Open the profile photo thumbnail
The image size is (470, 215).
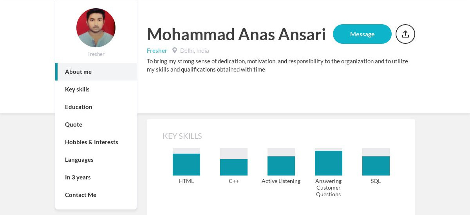[96, 28]
